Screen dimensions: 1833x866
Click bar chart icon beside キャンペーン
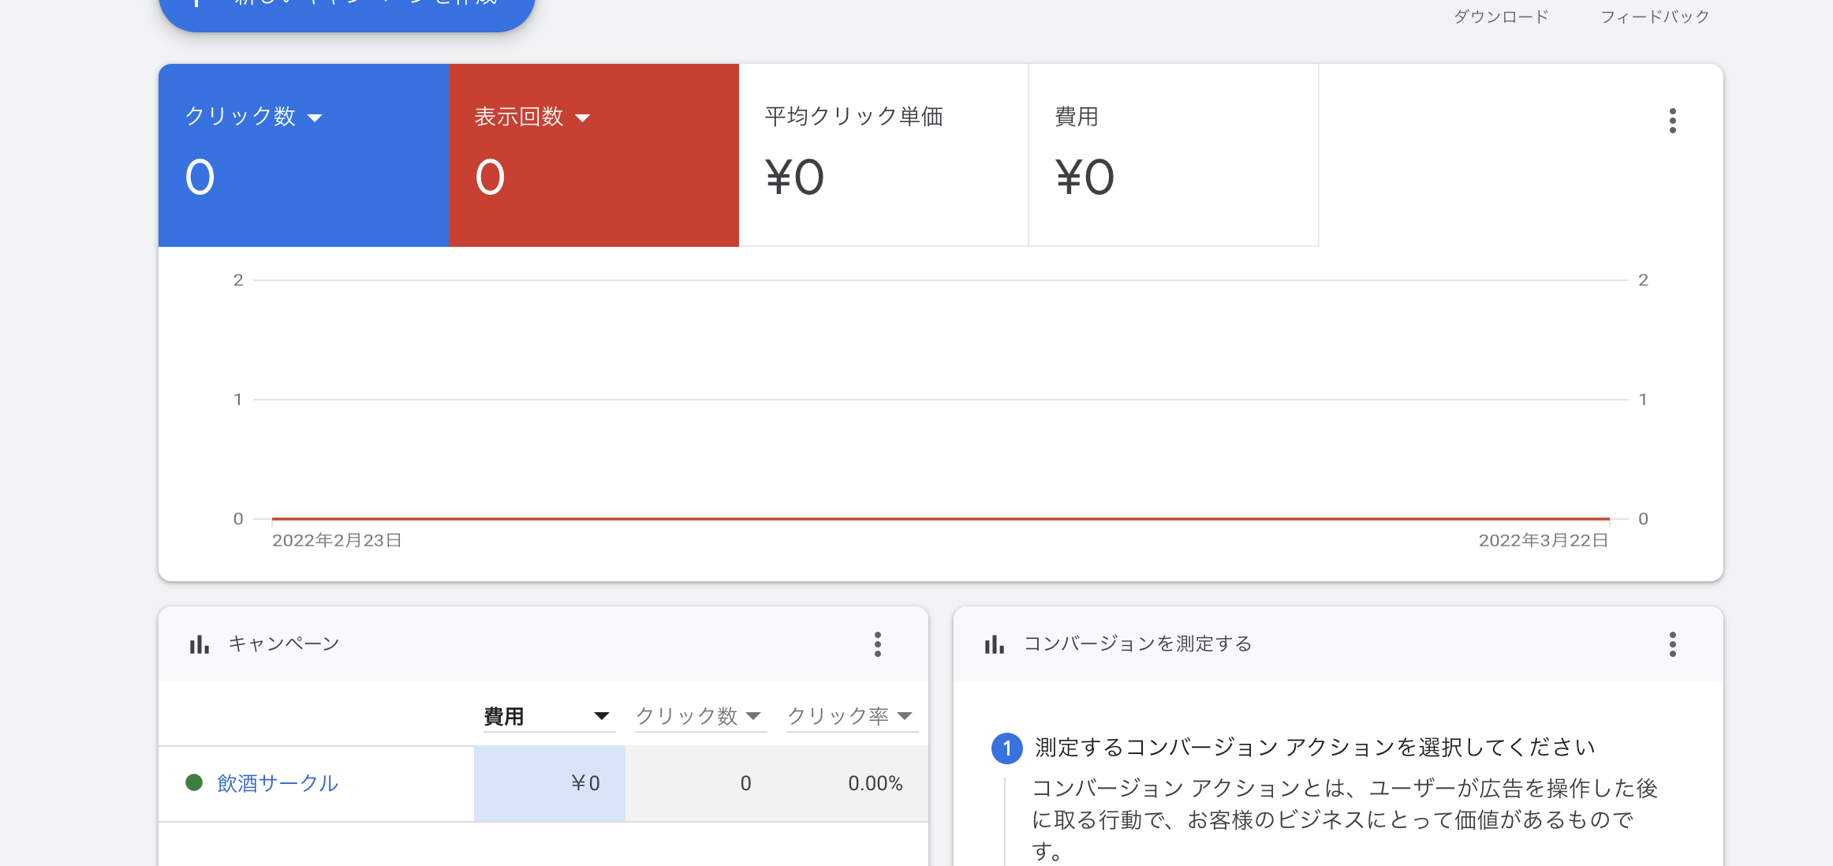(x=200, y=644)
